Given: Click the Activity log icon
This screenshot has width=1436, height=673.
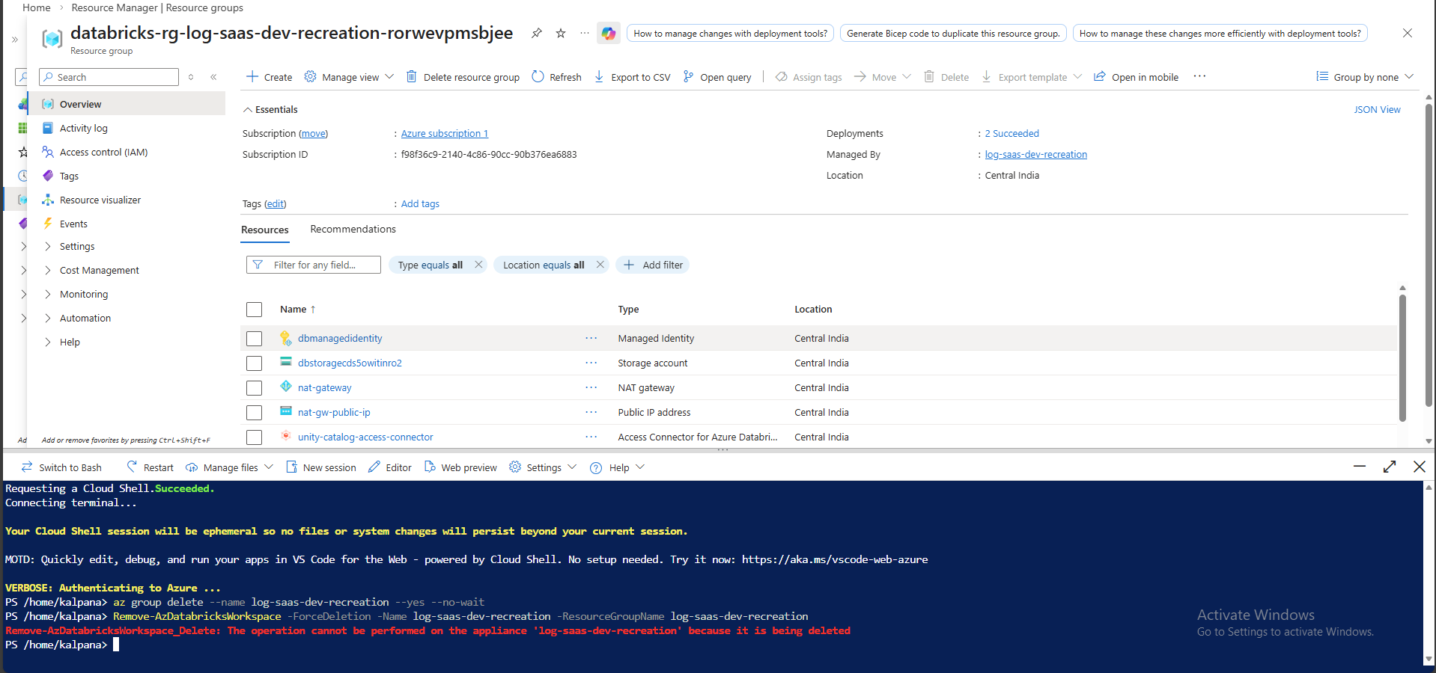Looking at the screenshot, I should click(x=48, y=128).
